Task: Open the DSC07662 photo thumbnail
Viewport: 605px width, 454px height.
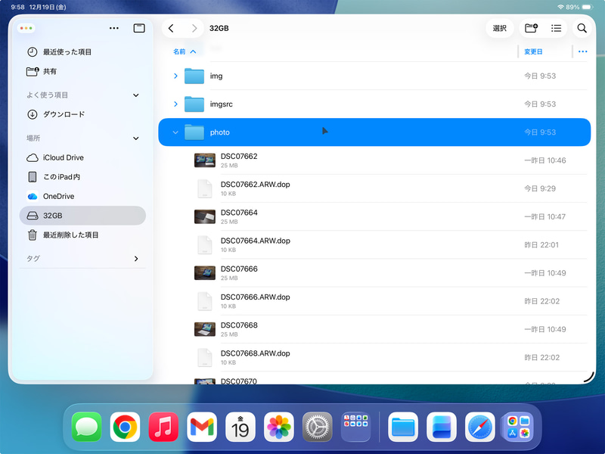Action: pyautogui.click(x=204, y=160)
